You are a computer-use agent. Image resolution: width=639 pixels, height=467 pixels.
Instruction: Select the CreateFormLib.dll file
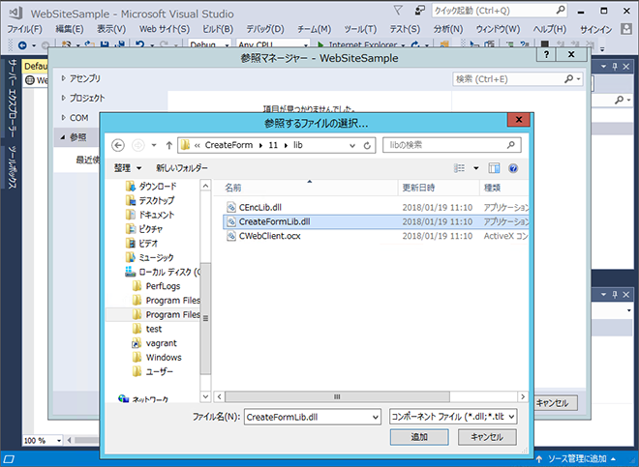[376, 221]
